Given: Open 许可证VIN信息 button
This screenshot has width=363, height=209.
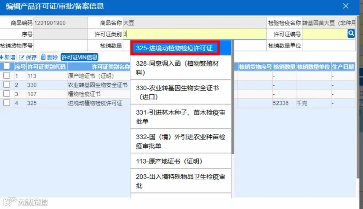Looking at the screenshot, I should coord(79,57).
